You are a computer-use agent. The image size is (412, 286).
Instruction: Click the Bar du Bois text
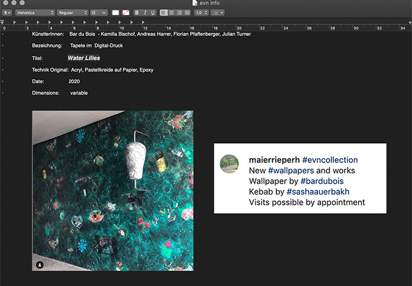82,34
